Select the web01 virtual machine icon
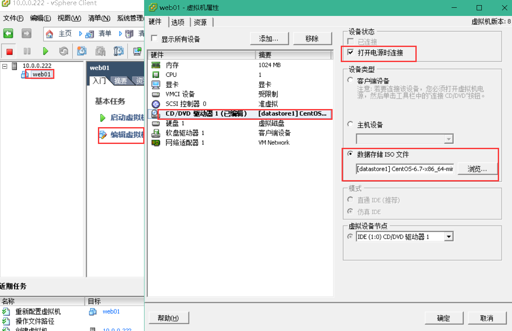Viewport: 512px width, 331px height. (25, 75)
